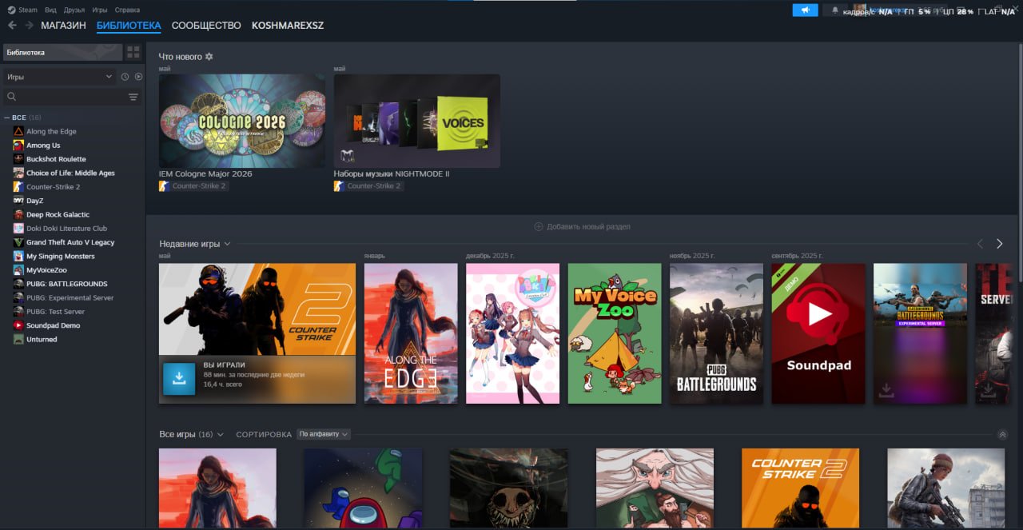The width and height of the screenshot is (1023, 530).
Task: Click the DayZ sidebar icon
Action: pos(18,201)
